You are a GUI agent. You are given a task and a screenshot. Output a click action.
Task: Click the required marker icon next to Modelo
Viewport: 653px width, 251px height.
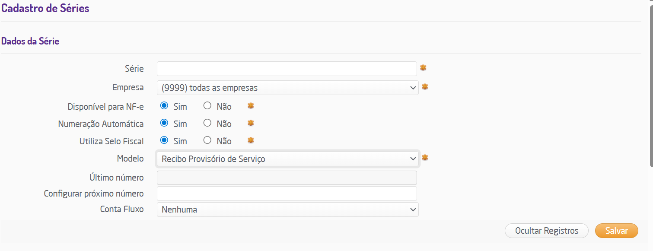pyautogui.click(x=425, y=158)
